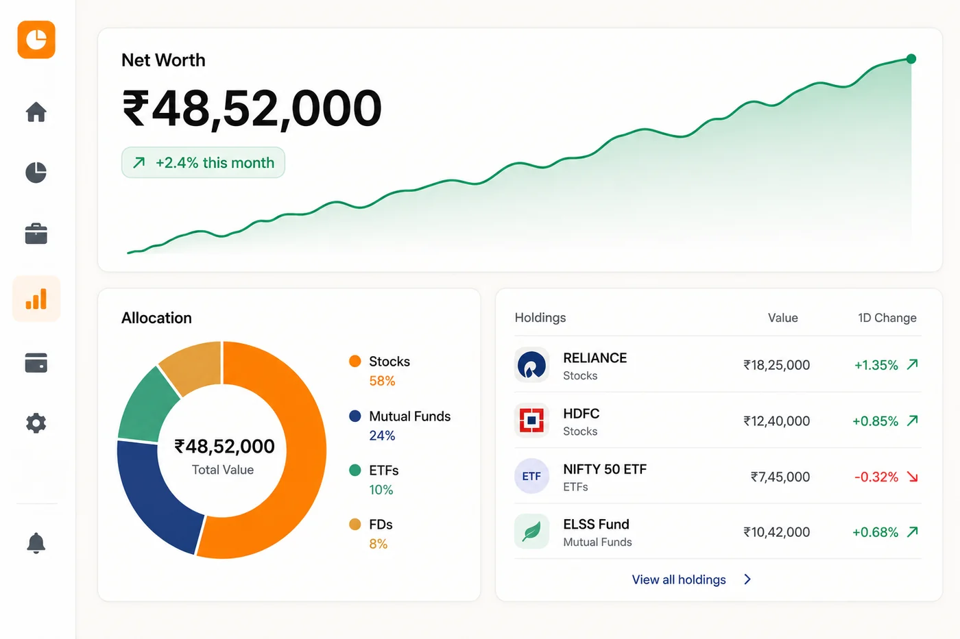The width and height of the screenshot is (960, 639).
Task: Click the 24% allocation value
Action: (x=382, y=436)
